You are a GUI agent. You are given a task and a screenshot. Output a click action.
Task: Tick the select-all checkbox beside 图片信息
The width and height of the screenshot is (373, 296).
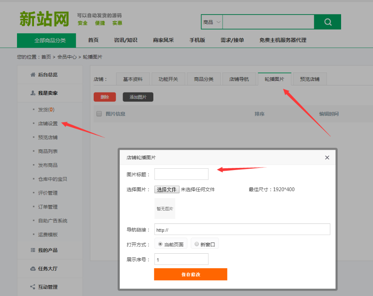[99, 114]
